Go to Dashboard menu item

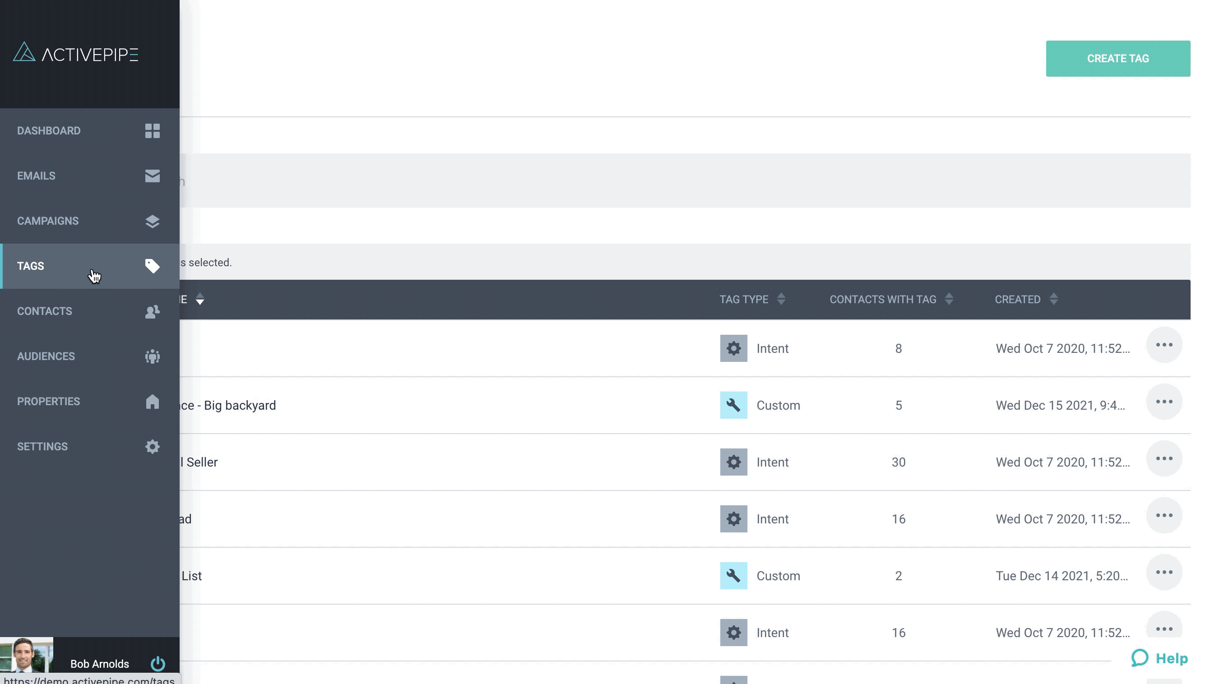90,131
